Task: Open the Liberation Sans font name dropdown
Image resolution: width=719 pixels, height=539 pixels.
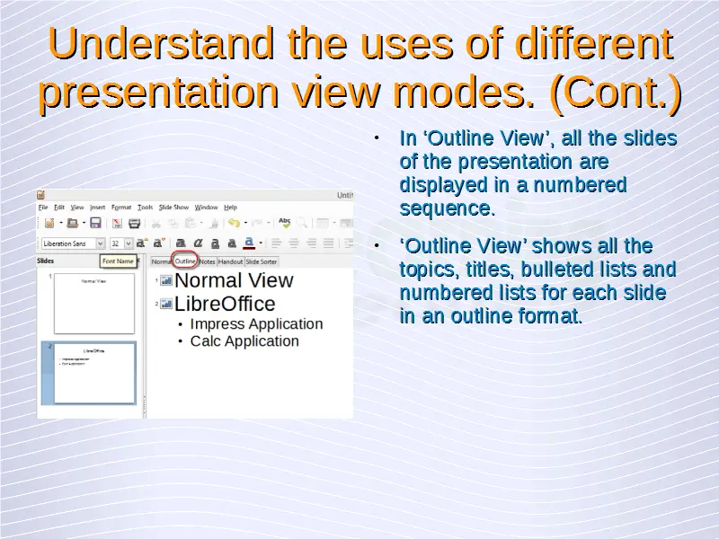Action: coord(100,243)
